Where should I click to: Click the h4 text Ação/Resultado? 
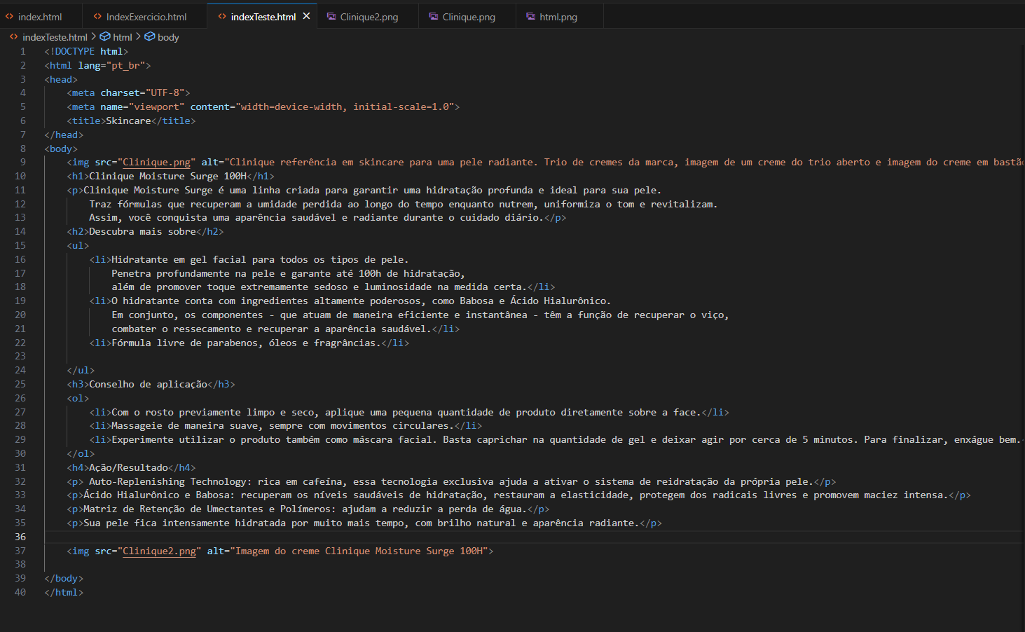128,468
